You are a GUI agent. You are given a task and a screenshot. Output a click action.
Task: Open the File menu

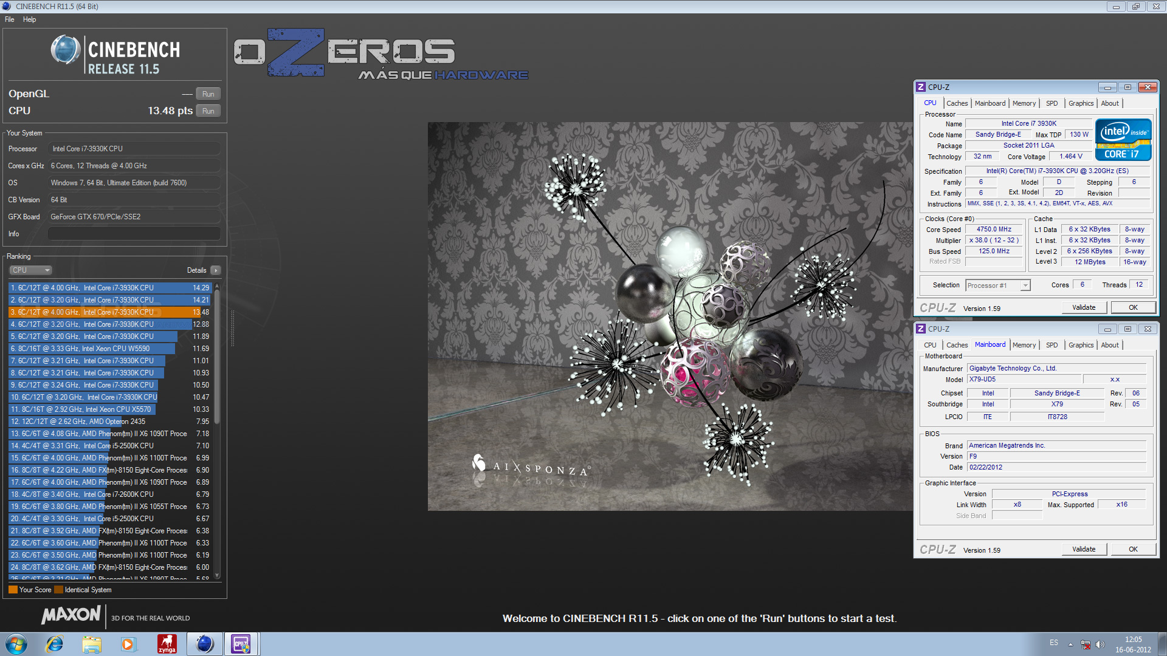pos(10,19)
